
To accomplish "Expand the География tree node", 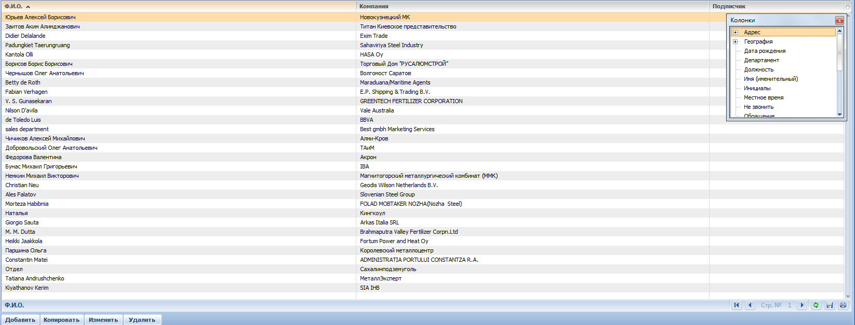I will click(735, 41).
